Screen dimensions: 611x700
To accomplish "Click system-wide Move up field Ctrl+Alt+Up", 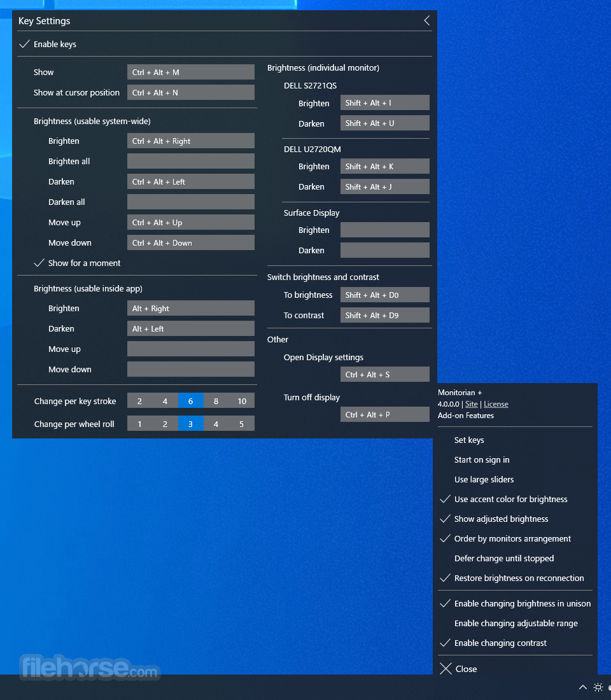I will click(191, 222).
